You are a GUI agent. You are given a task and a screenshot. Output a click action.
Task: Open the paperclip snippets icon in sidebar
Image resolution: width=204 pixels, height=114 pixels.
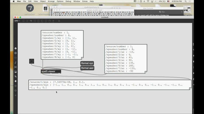(x=16, y=77)
